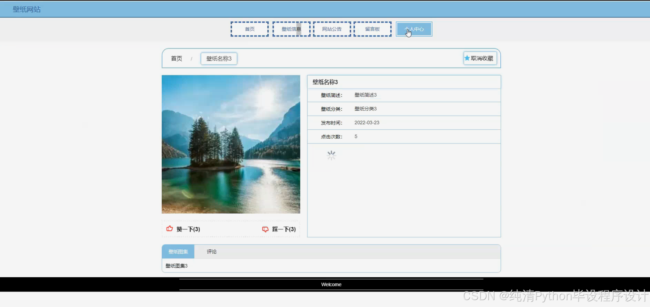Click the 壁纸分类3 value
This screenshot has height=307, width=650.
(x=366, y=109)
